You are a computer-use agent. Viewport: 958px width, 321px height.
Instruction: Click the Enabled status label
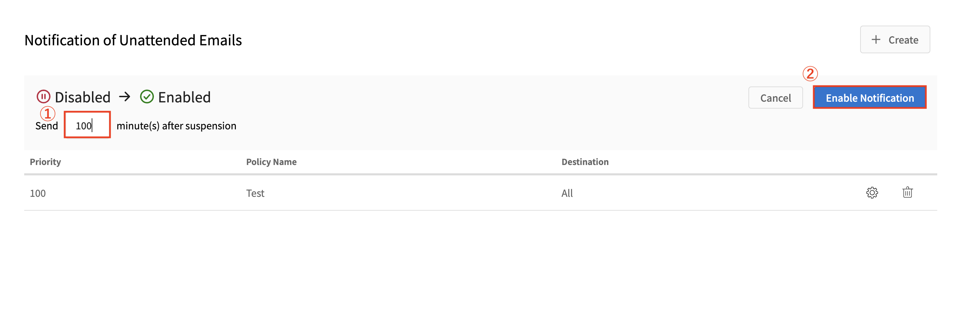184,97
